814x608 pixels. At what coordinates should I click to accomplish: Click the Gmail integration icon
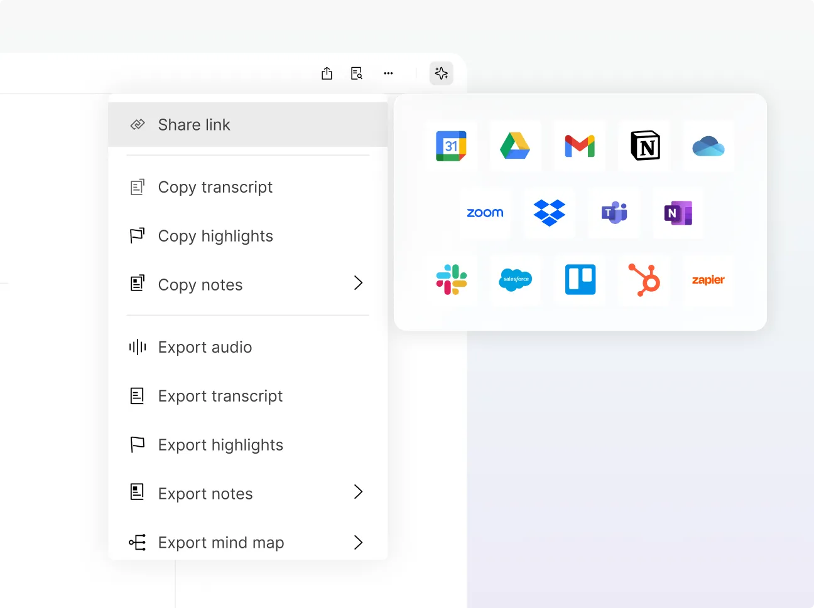[x=580, y=146]
